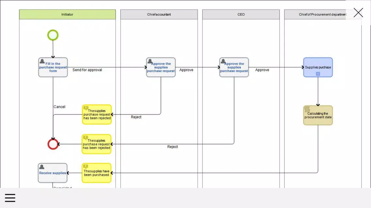This screenshot has height=208, width=371.
Task: Click the Reject label on the CEO's rejection flow
Action: (172, 147)
